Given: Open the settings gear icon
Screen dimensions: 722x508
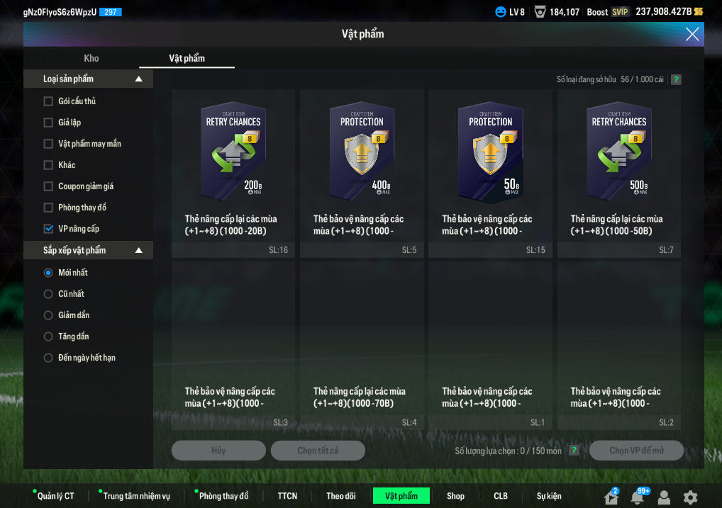Looking at the screenshot, I should [x=690, y=497].
